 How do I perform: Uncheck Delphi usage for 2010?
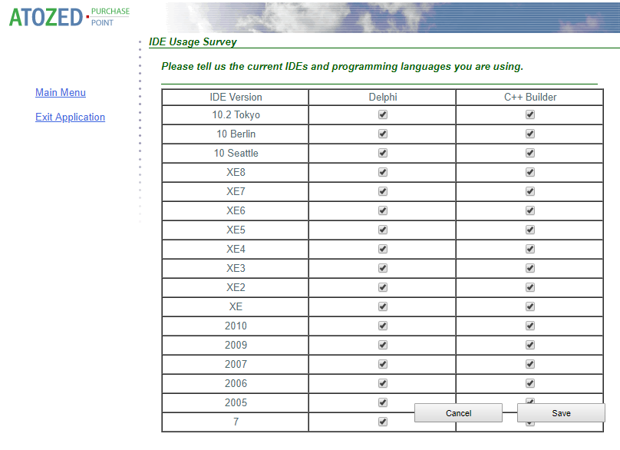(x=381, y=326)
